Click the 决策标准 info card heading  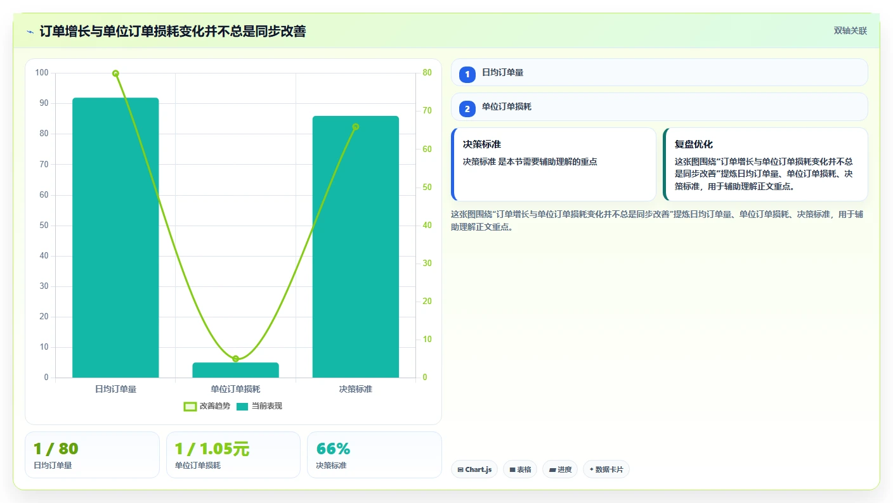[482, 144]
